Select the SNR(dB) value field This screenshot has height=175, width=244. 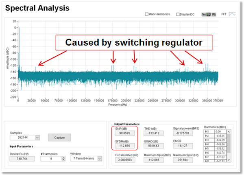(x=123, y=133)
